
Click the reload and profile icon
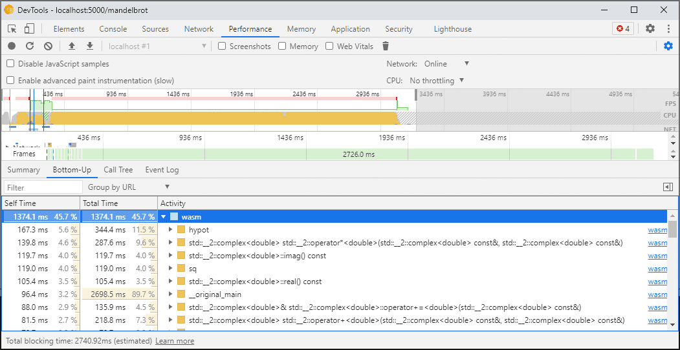pyautogui.click(x=30, y=46)
